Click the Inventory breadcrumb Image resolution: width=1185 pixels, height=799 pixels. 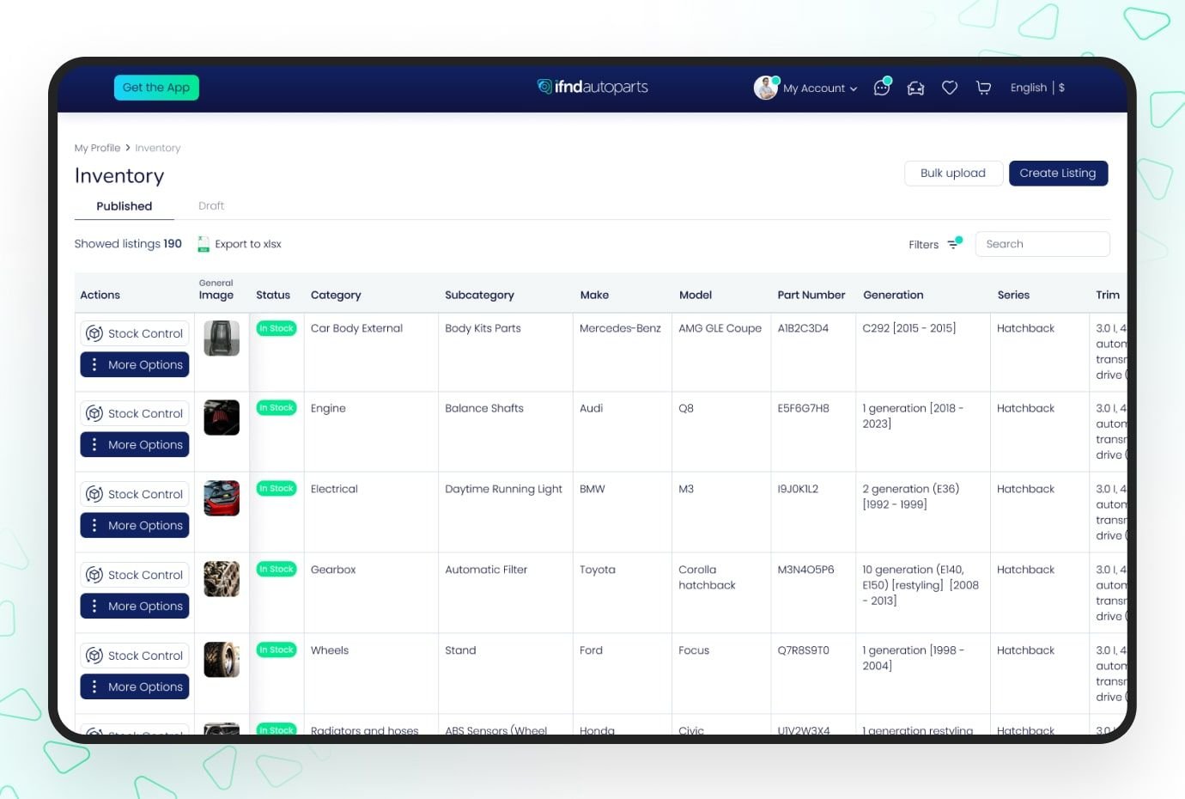[158, 148]
